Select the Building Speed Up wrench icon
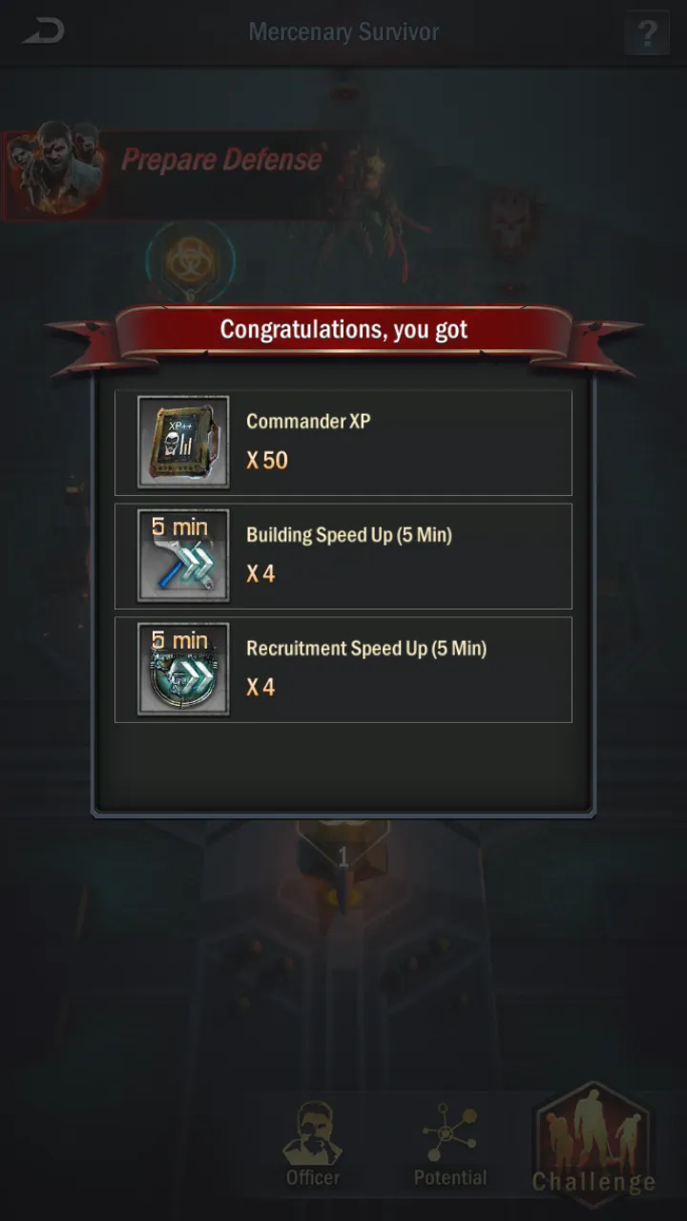Image resolution: width=687 pixels, height=1221 pixels. coord(183,555)
